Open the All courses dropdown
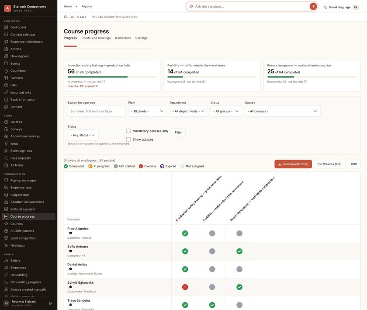This screenshot has height=310, width=367. [x=283, y=111]
